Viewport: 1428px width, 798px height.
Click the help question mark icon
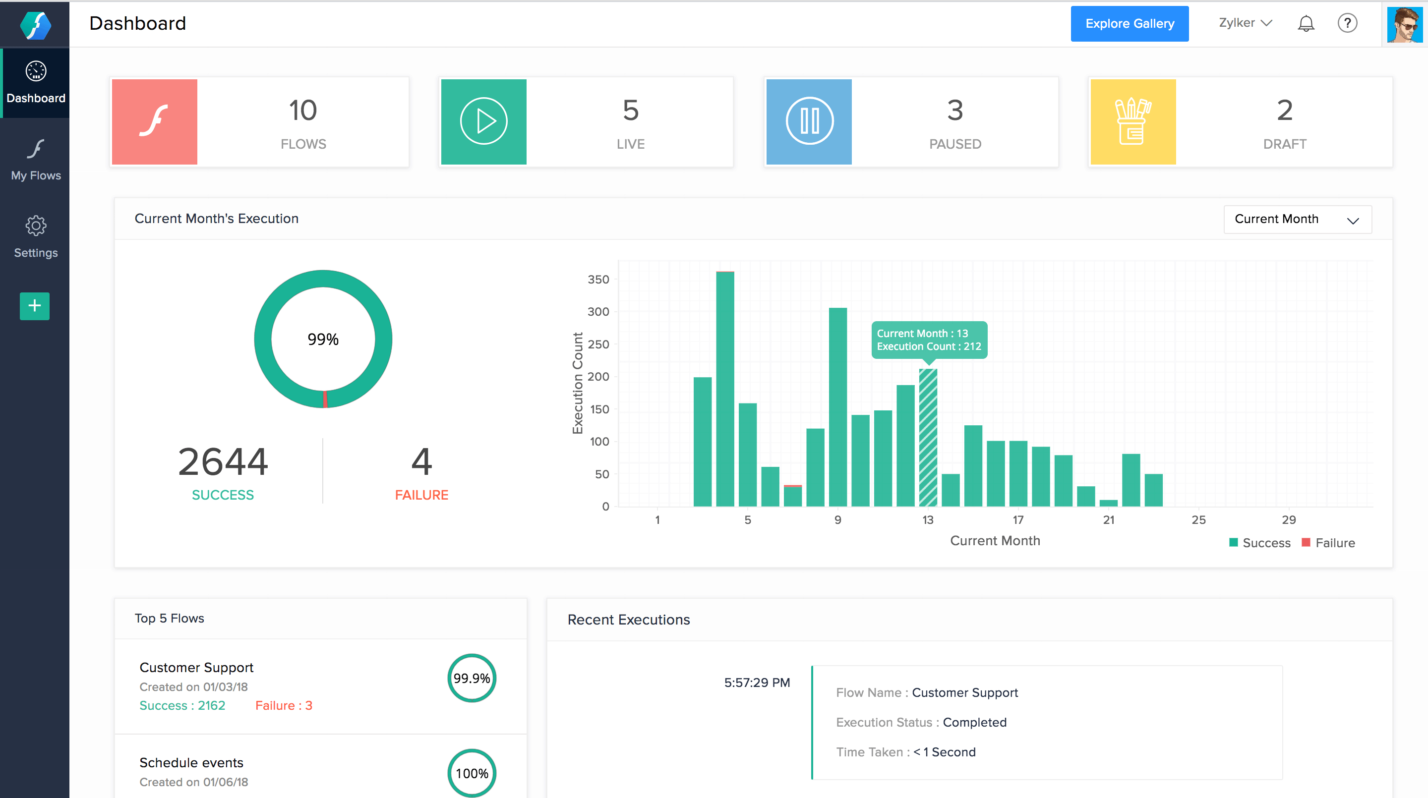[1348, 23]
